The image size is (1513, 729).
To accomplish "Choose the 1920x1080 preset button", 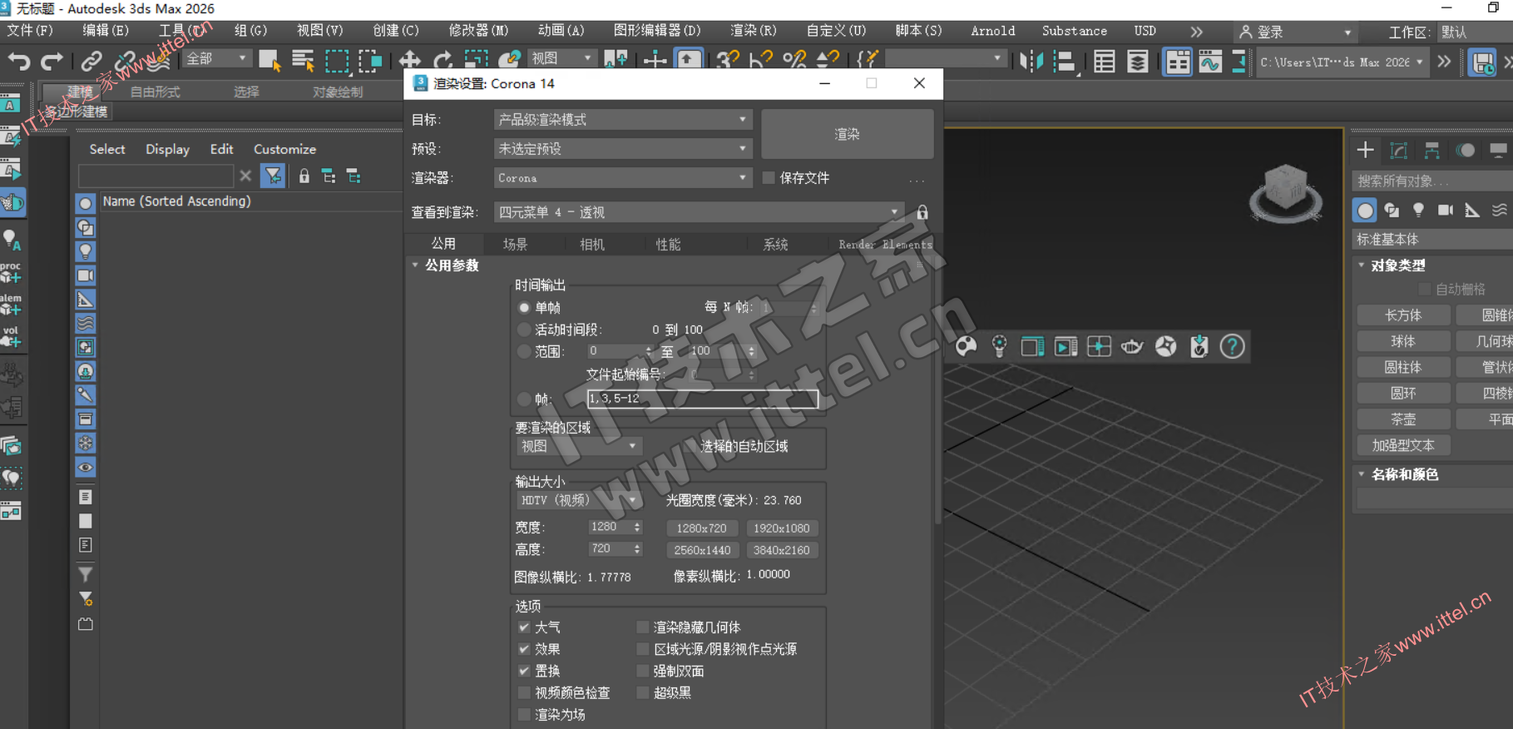I will [x=781, y=528].
